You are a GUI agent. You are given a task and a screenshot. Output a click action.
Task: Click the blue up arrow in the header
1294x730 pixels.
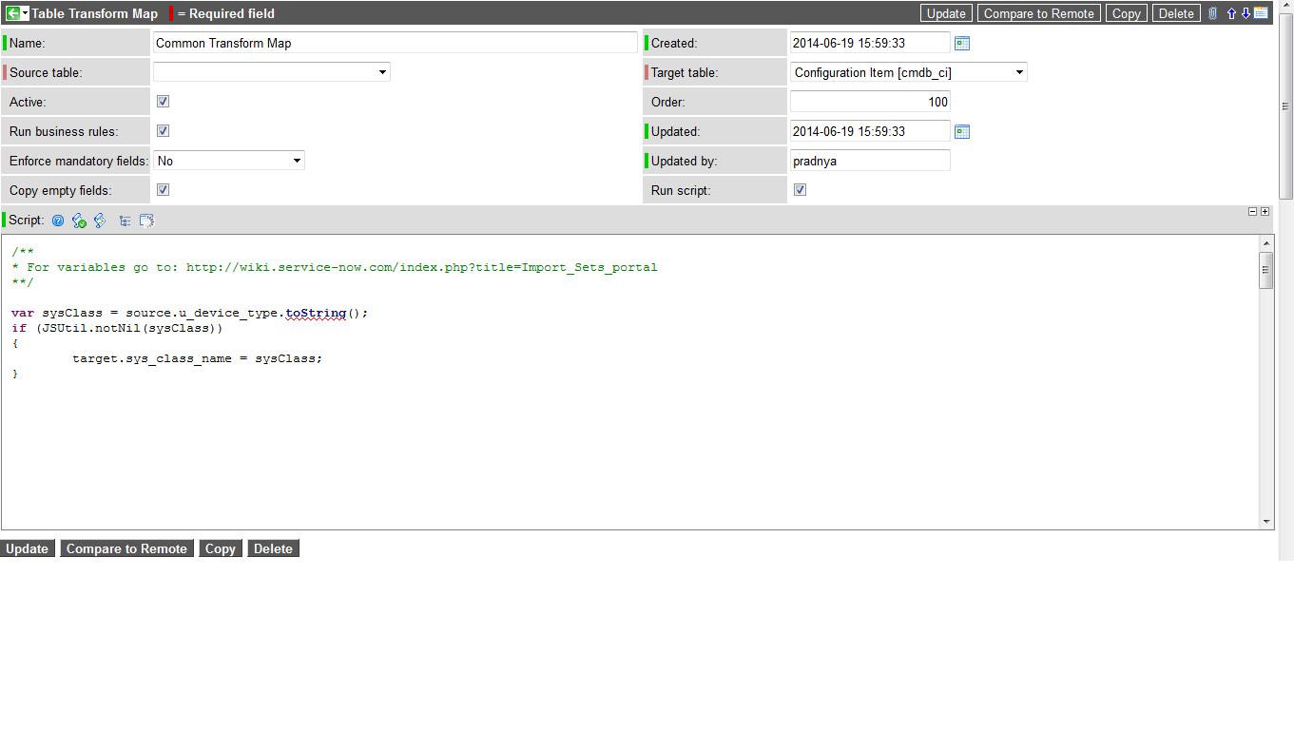[x=1231, y=12]
